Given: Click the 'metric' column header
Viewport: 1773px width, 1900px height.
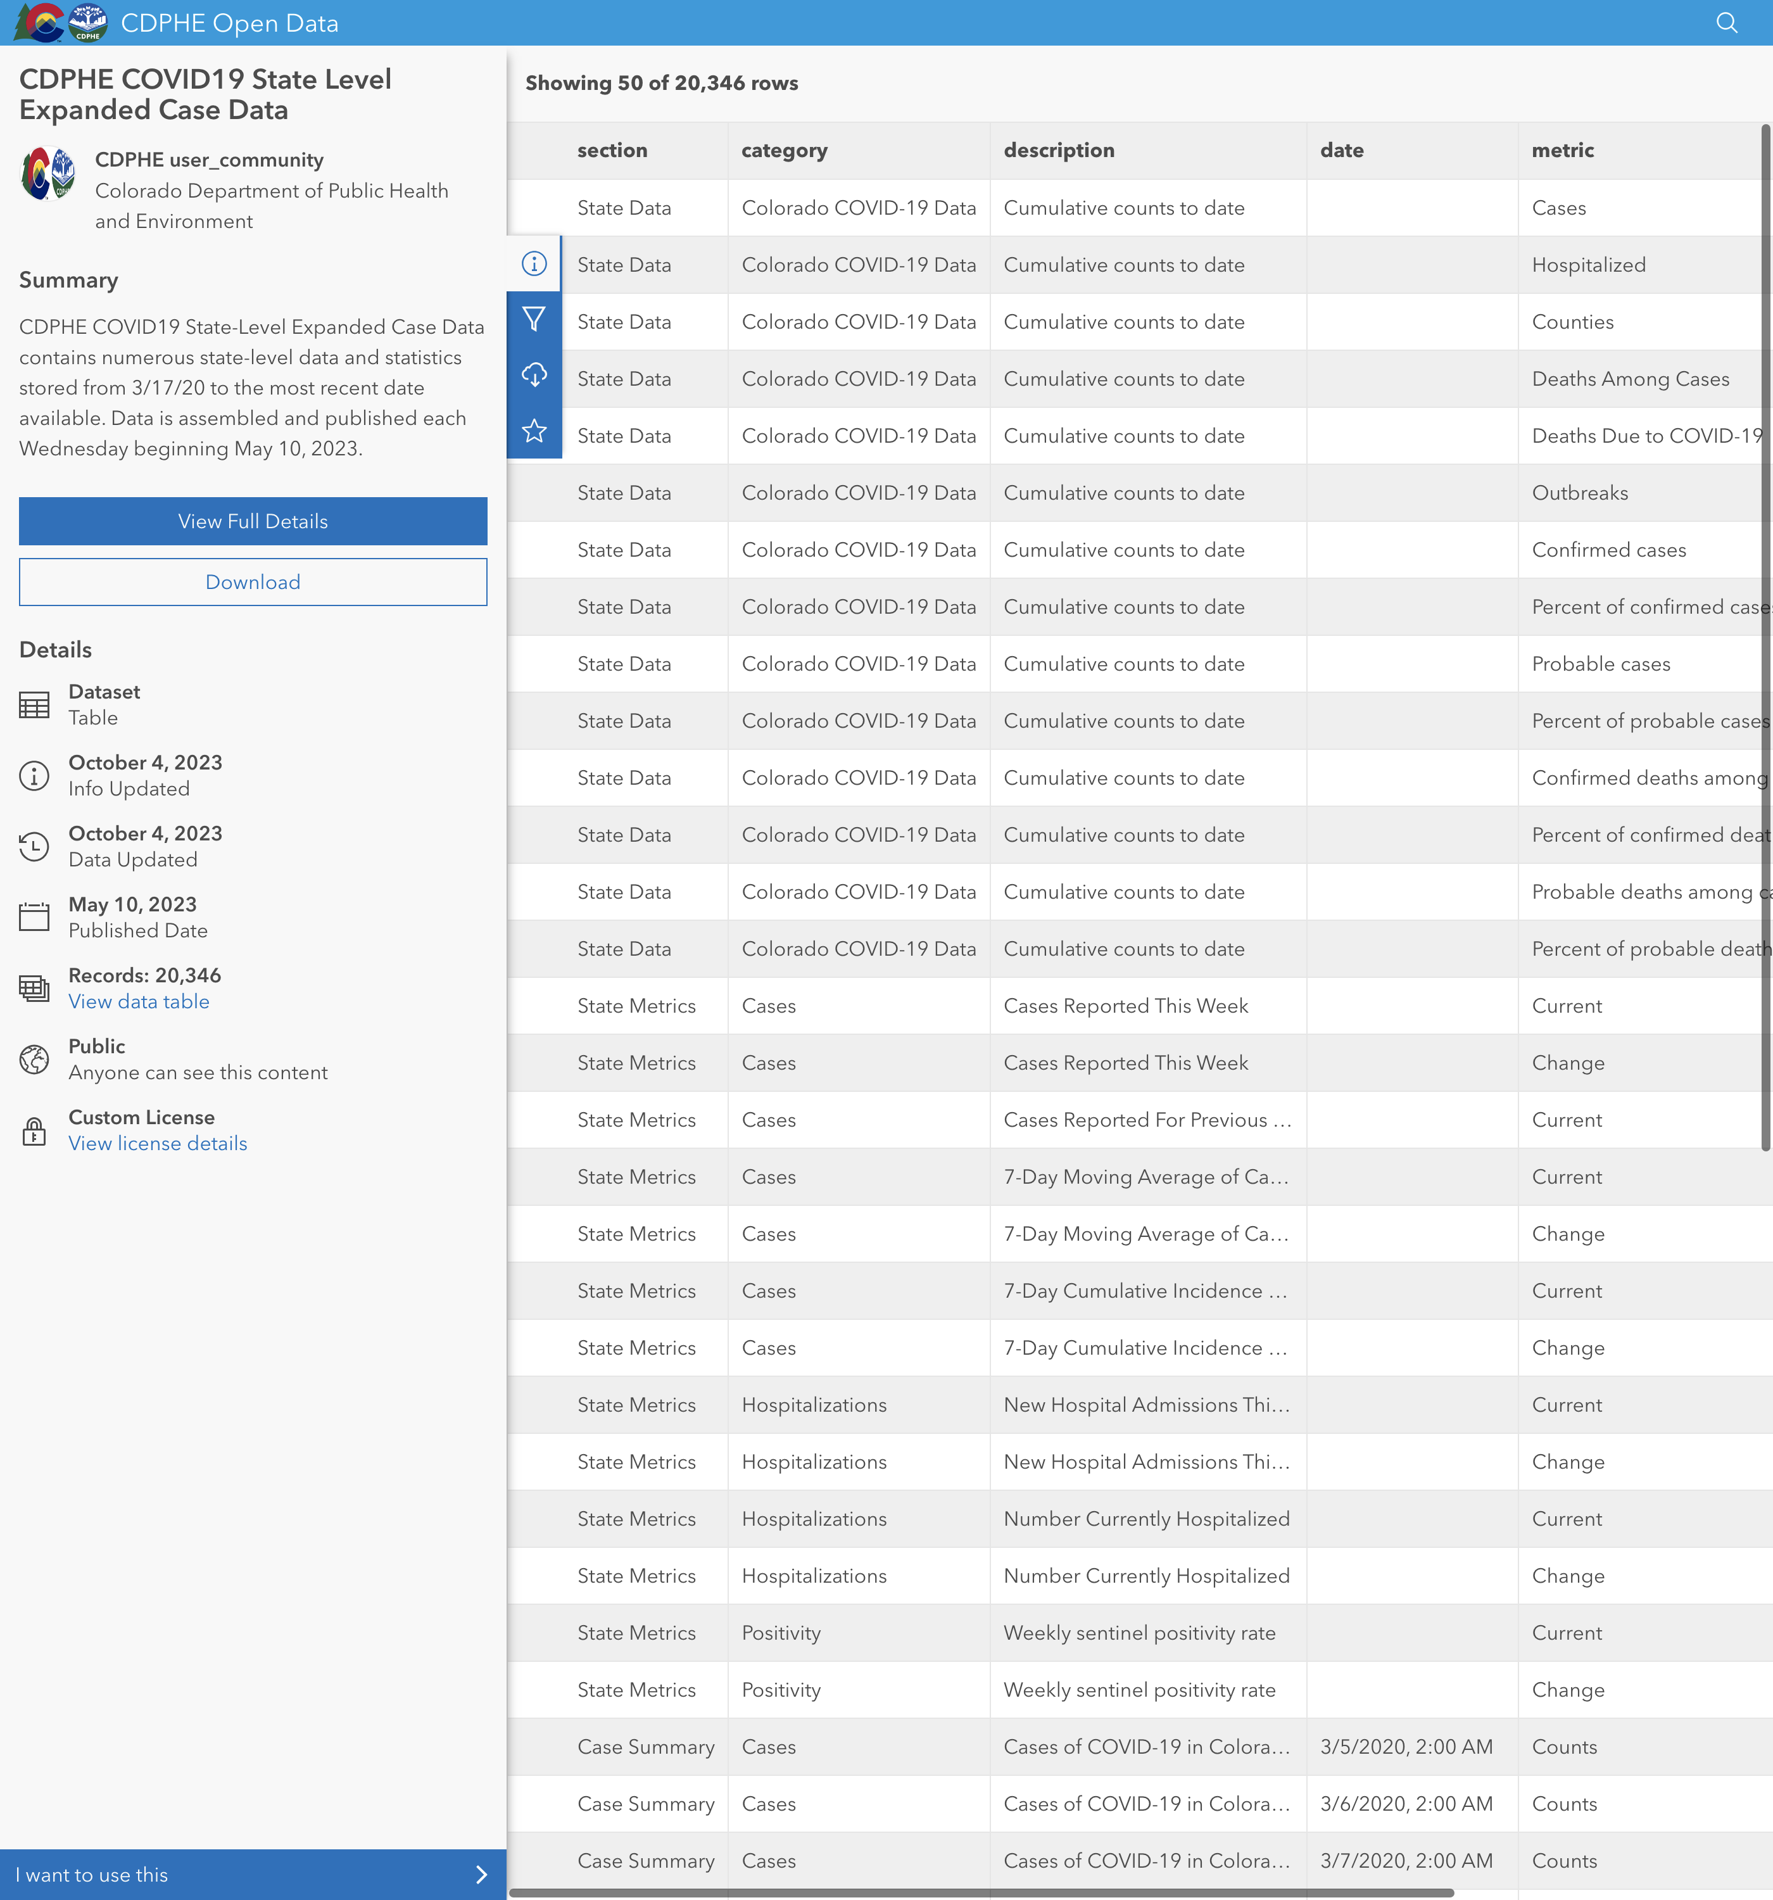Looking at the screenshot, I should click(1562, 150).
